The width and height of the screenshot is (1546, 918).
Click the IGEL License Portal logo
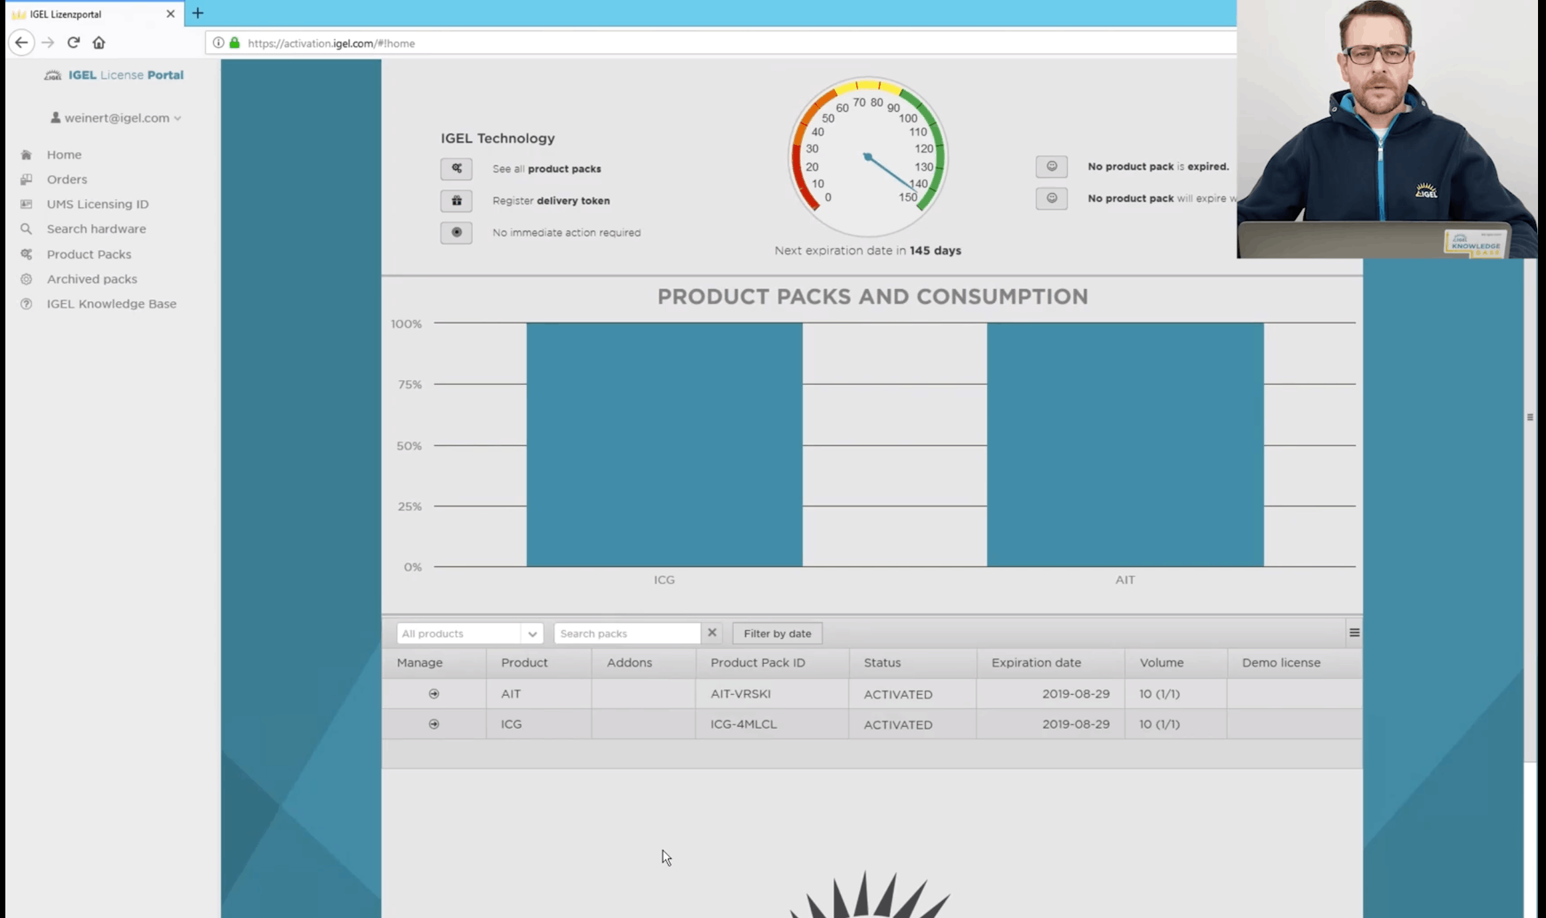114,75
